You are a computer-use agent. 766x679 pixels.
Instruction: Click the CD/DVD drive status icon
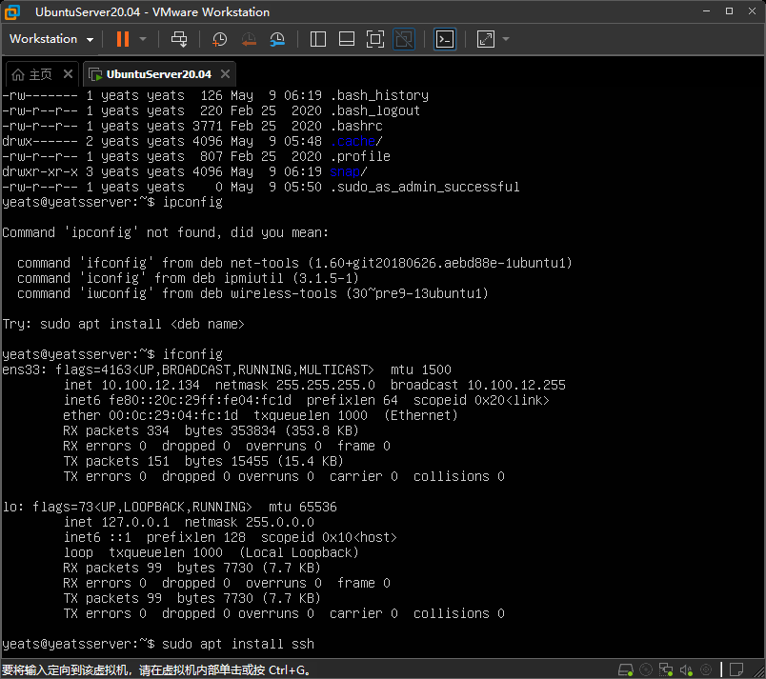646,669
